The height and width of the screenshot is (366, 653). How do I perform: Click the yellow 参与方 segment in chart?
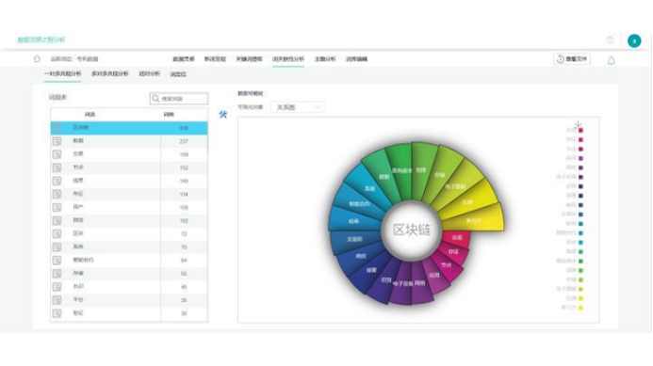473,217
